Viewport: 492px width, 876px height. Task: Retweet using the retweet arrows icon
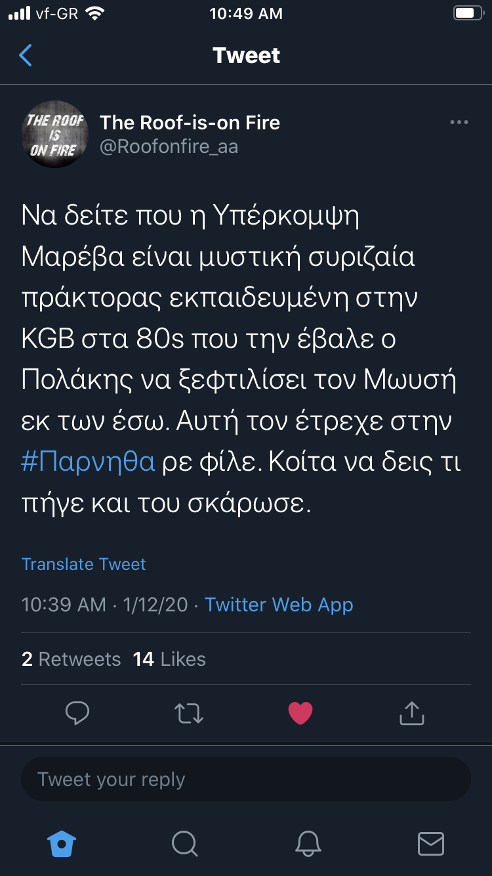pos(189,712)
